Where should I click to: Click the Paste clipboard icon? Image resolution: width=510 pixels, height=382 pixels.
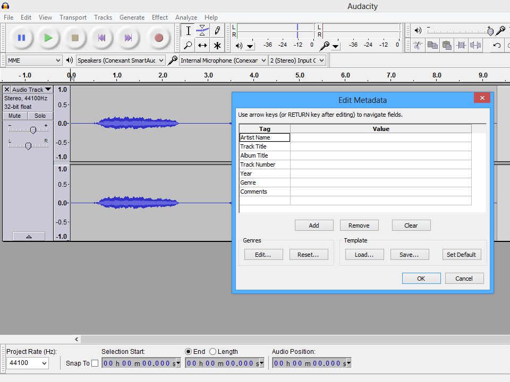pos(447,45)
